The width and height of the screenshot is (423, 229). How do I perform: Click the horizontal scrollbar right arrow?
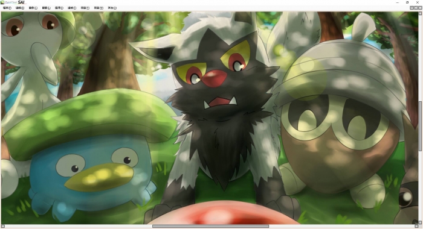(x=416, y=227)
